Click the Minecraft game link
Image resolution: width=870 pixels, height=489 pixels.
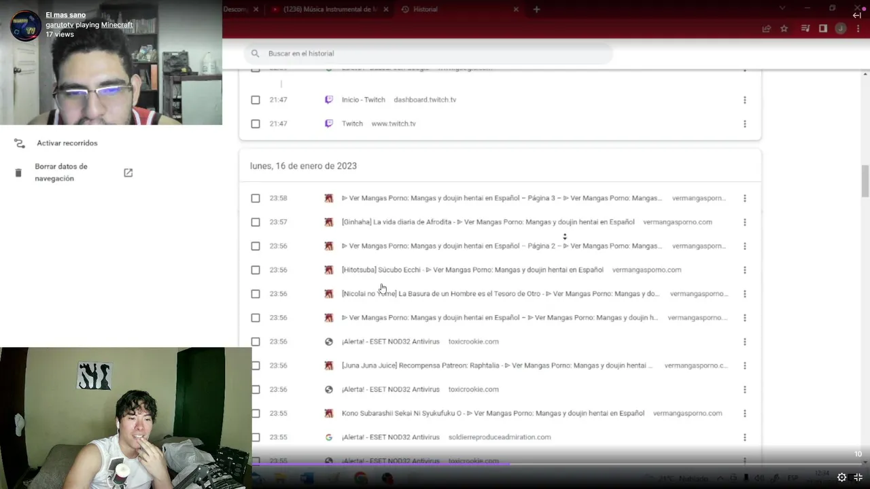click(x=117, y=24)
